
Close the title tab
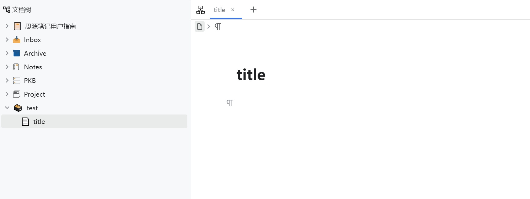click(233, 10)
